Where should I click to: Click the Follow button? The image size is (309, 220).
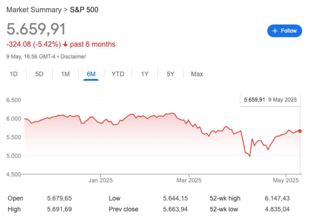pyautogui.click(x=284, y=31)
